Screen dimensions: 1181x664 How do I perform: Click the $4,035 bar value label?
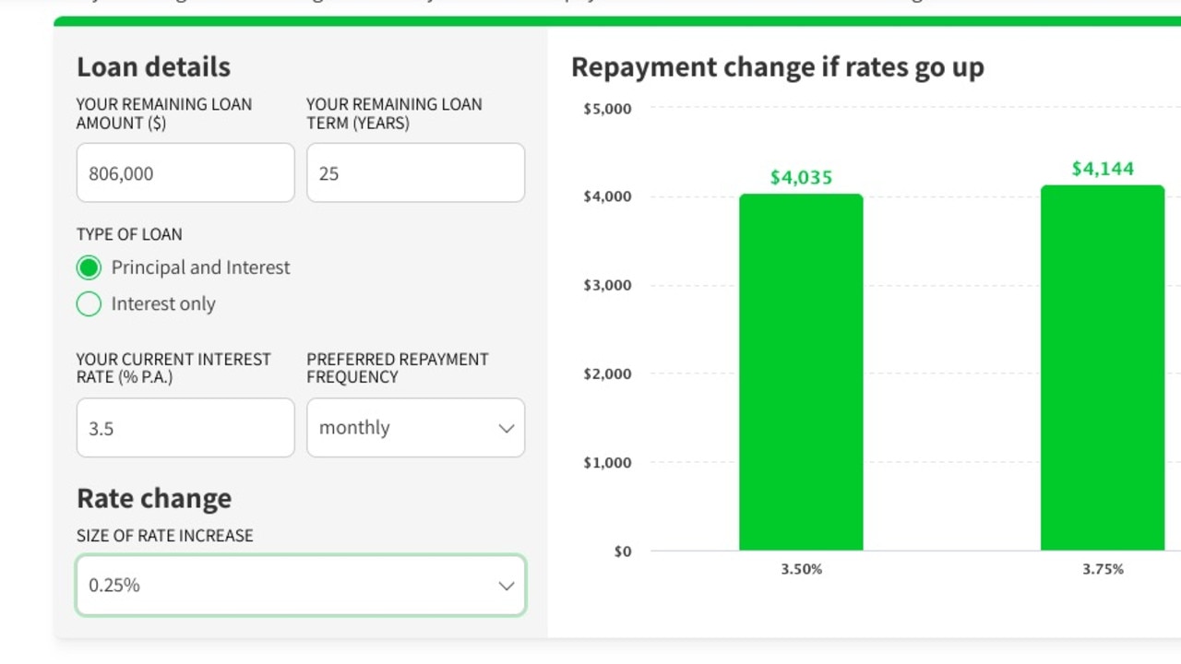(801, 177)
